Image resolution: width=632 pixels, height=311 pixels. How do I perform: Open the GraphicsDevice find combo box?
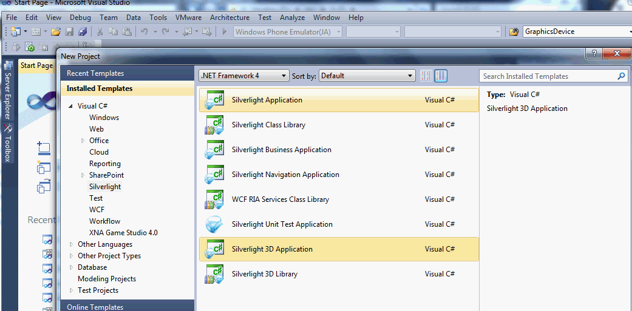[577, 32]
